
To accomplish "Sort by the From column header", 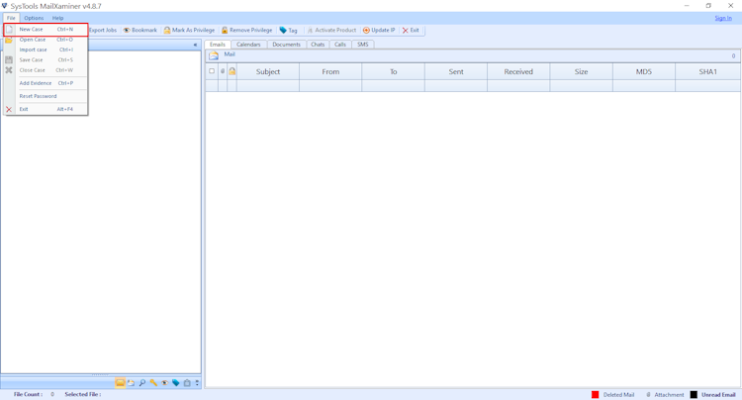I will click(x=330, y=72).
